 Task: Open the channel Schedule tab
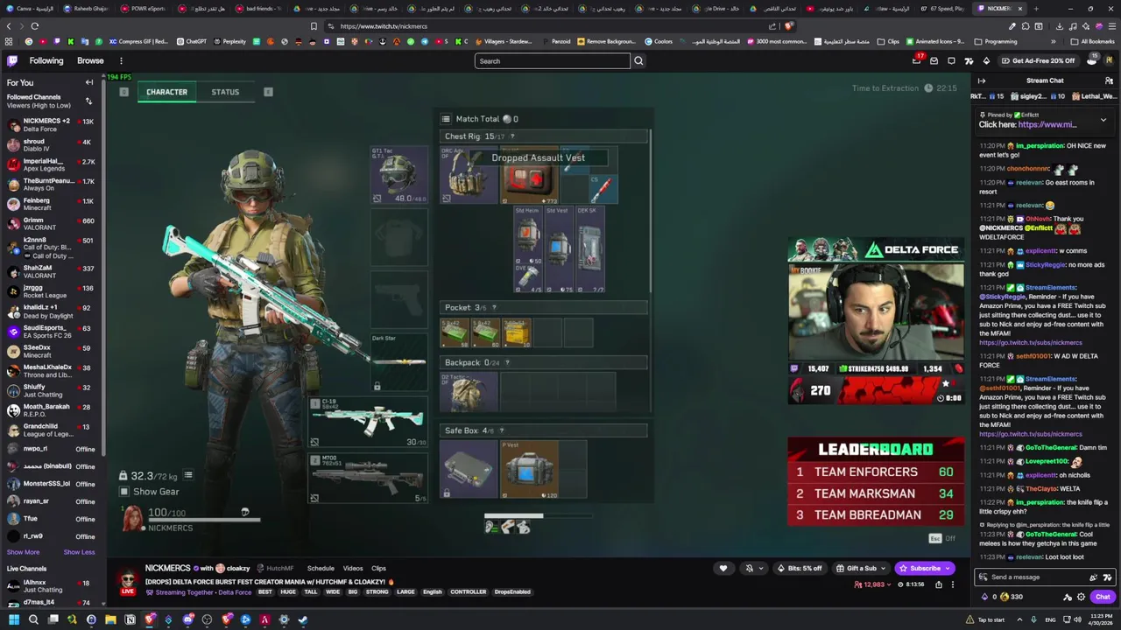(321, 569)
